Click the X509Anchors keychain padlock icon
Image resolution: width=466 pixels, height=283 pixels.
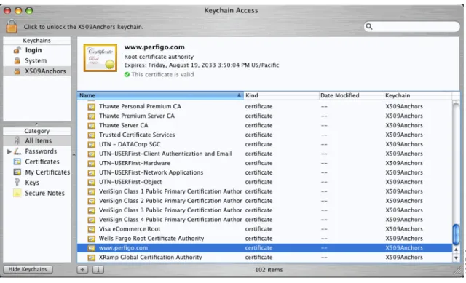coord(17,71)
